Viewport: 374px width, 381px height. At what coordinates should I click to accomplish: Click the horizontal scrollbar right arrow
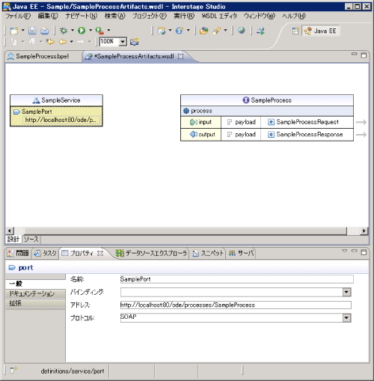click(x=364, y=231)
